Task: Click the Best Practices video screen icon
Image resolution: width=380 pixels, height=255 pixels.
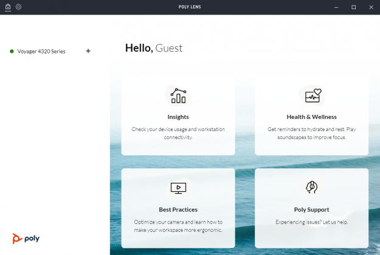Action: click(178, 188)
